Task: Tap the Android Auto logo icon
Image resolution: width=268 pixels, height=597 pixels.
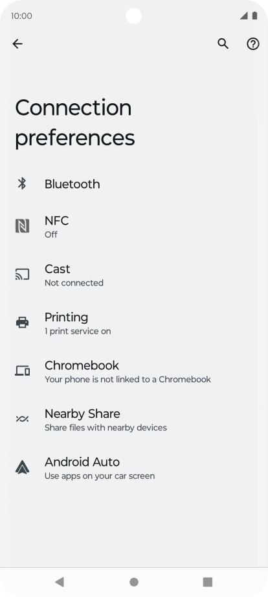Action: point(22,467)
